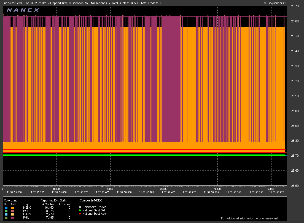Click the x-axis sequence label 40000
The width and height of the screenshot is (304, 223).
217,189
